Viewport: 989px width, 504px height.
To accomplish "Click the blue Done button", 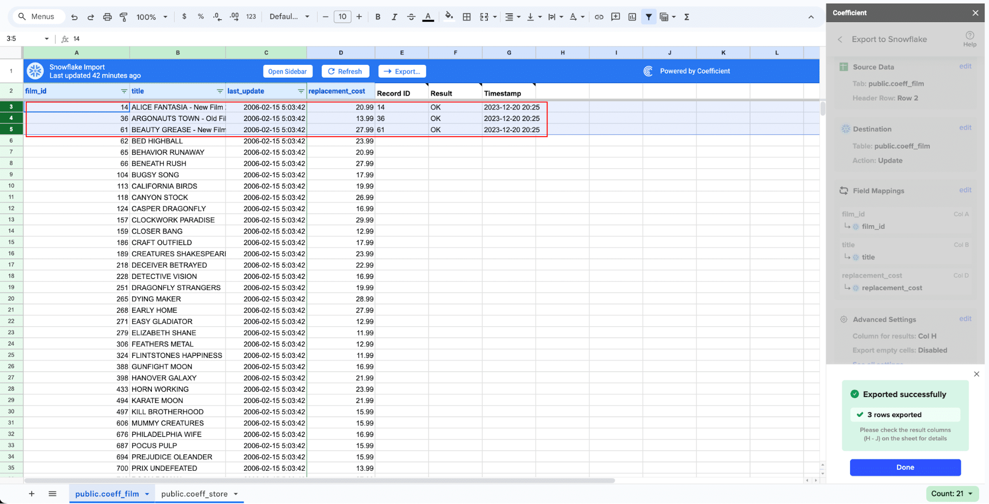I will (905, 467).
